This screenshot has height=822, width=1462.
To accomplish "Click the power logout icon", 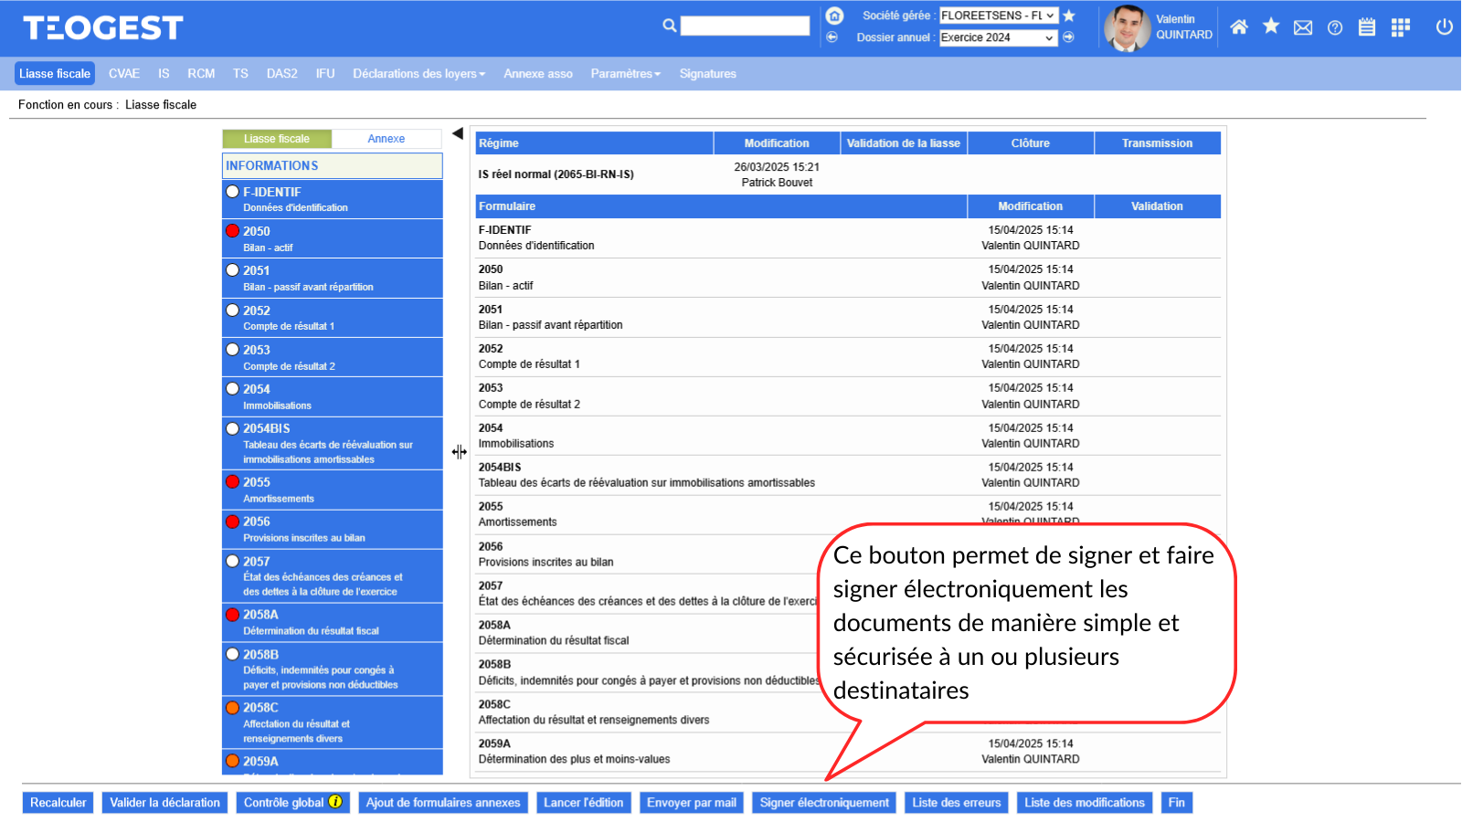I will [1444, 27].
